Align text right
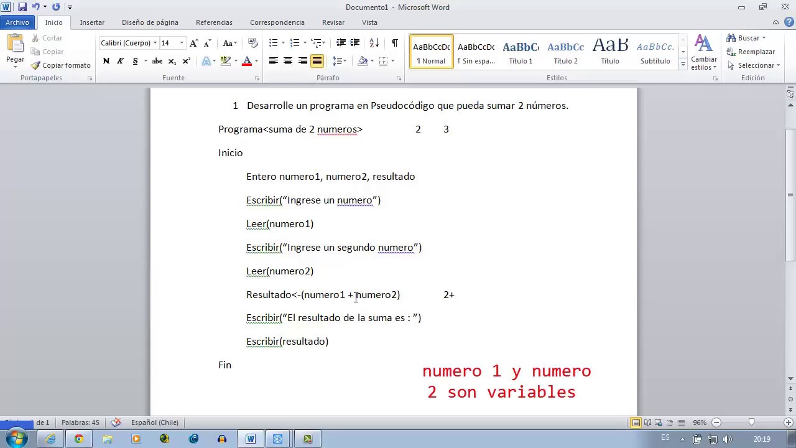This screenshot has width=796, height=448. (x=302, y=61)
